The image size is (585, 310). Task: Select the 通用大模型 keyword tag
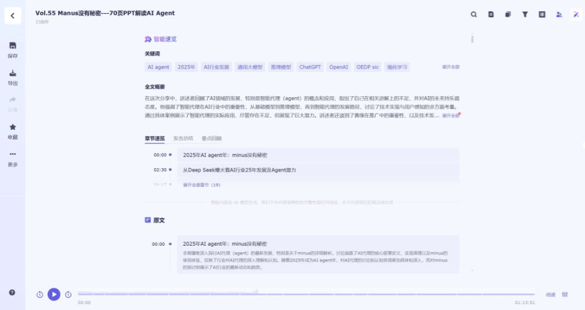pos(250,67)
